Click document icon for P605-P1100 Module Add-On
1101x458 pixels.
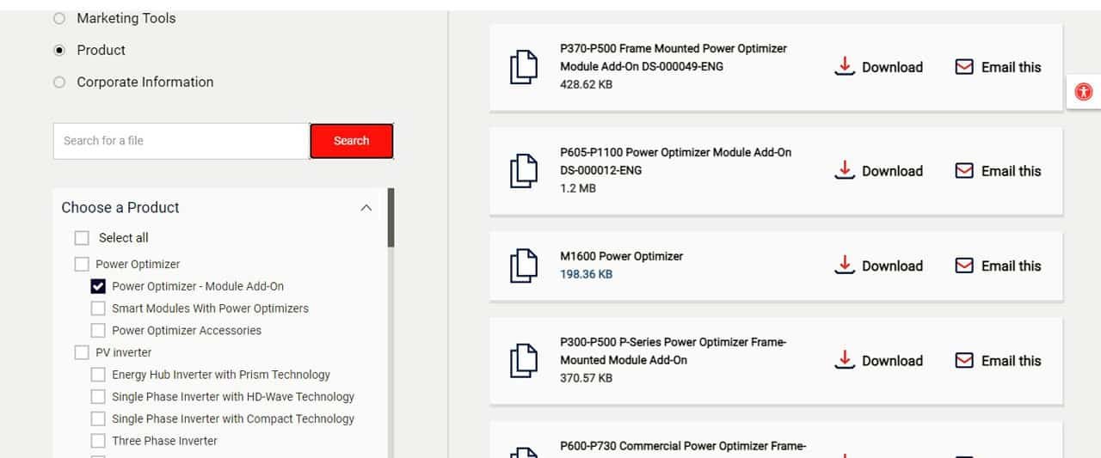tap(523, 170)
